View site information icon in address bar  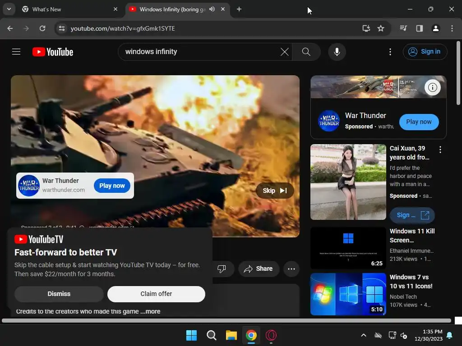click(62, 28)
